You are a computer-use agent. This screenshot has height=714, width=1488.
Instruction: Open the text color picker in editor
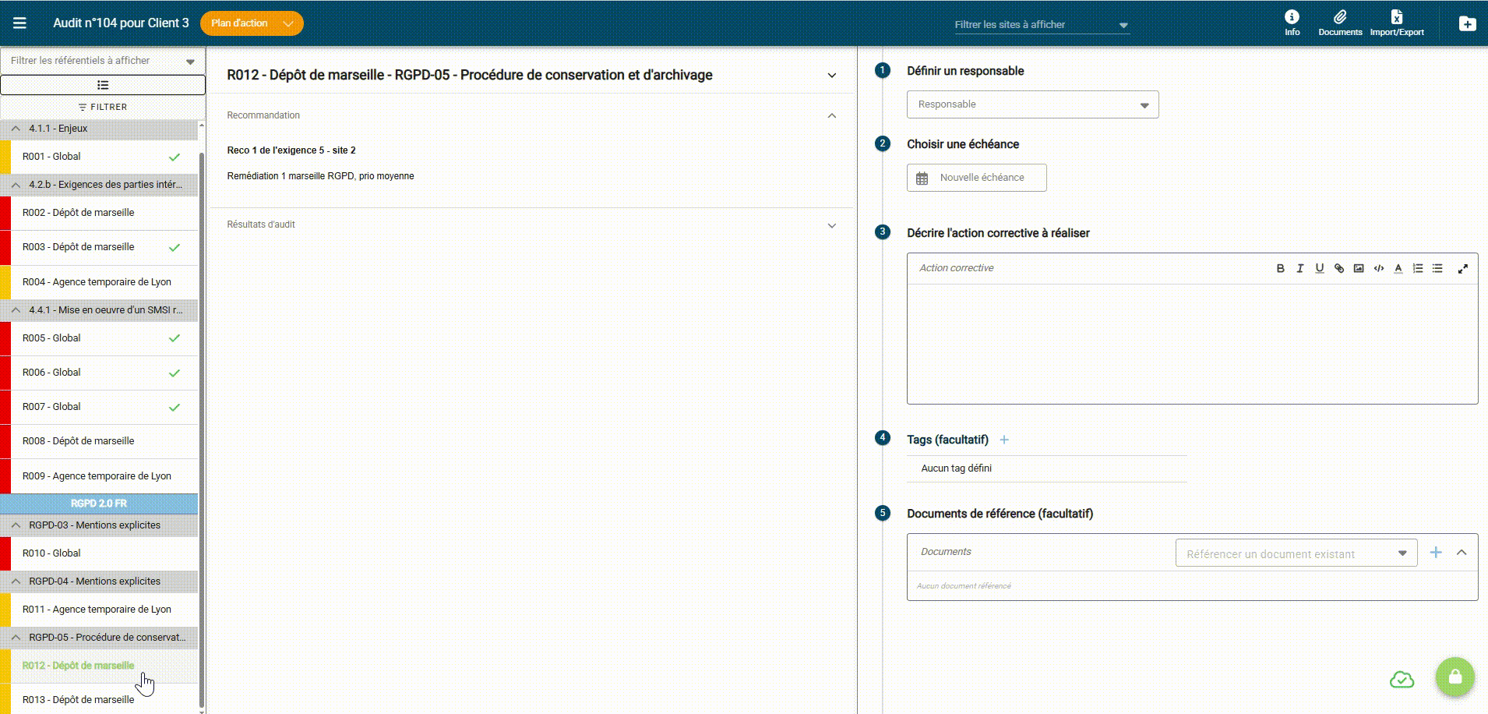tap(1398, 268)
